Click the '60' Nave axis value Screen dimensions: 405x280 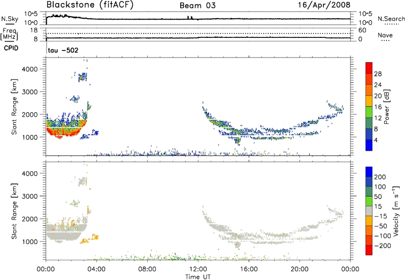tap(362, 30)
